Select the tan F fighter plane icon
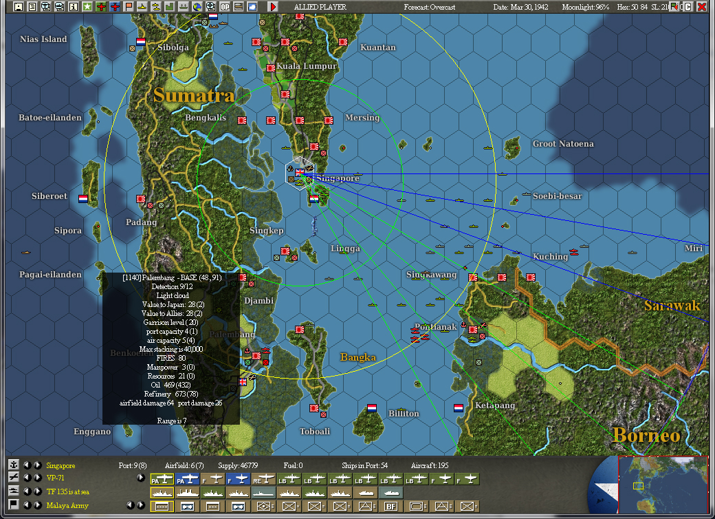This screenshot has width=715, height=519. 213,479
